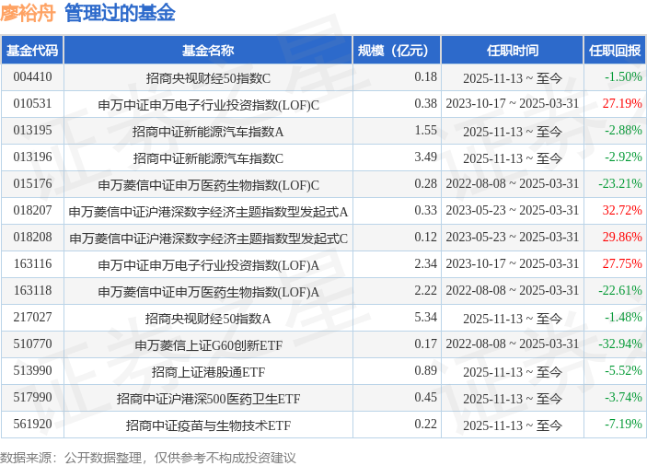Click the 规模（亿元） column header

397,51
